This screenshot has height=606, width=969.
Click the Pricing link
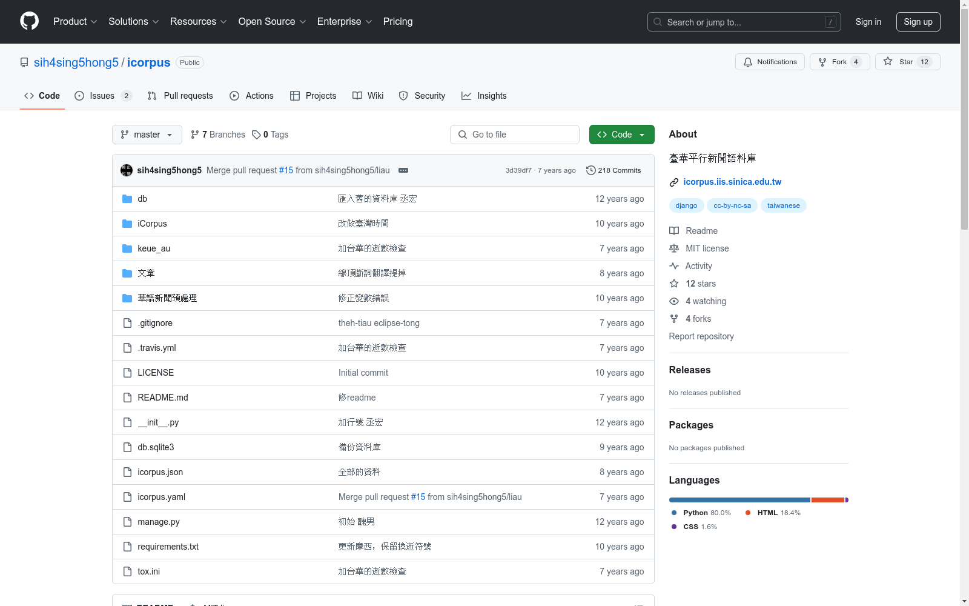click(x=398, y=21)
